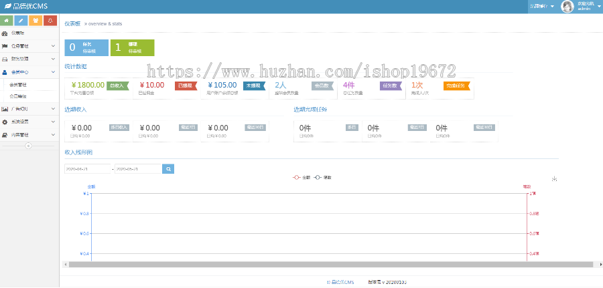Click the 统计数据 section heading
603x288 pixels.
pos(76,66)
